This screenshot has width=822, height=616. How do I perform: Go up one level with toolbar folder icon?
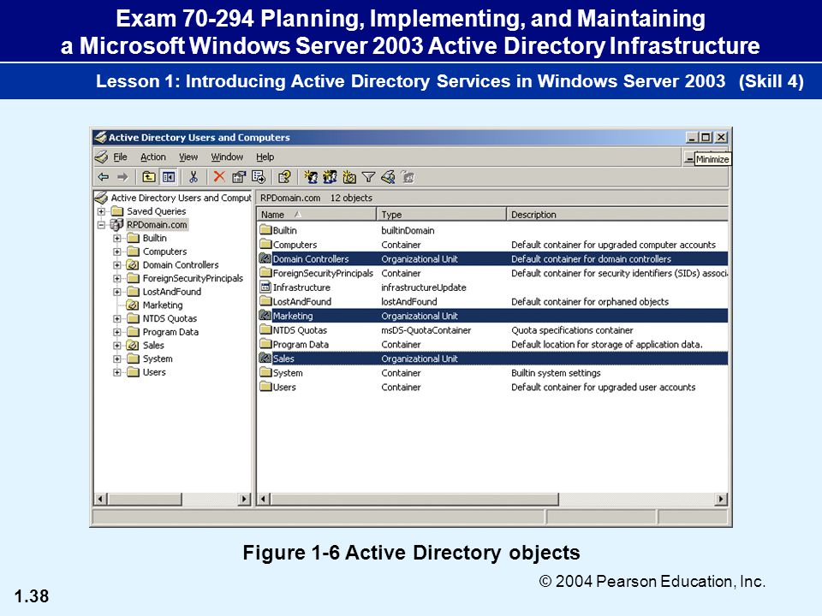149,177
